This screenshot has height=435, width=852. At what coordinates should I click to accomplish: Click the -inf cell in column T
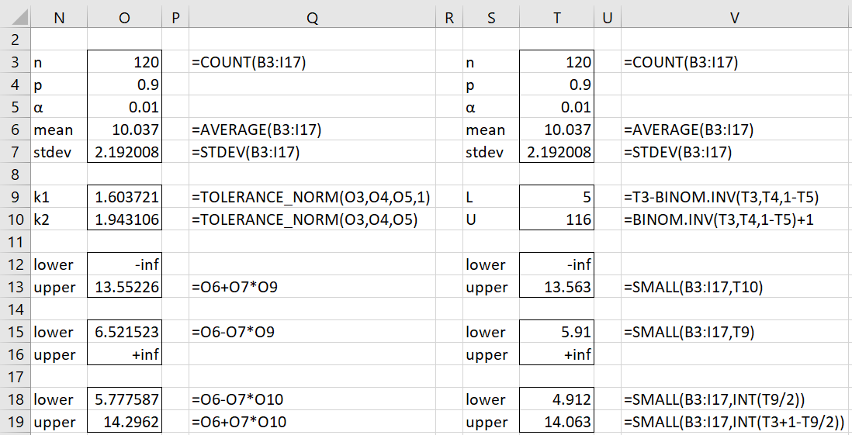(x=557, y=264)
